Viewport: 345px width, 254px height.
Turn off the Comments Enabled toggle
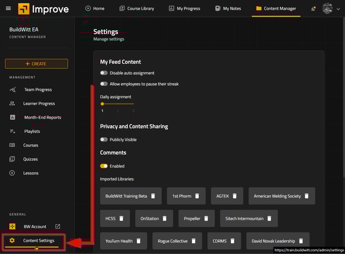tap(104, 166)
